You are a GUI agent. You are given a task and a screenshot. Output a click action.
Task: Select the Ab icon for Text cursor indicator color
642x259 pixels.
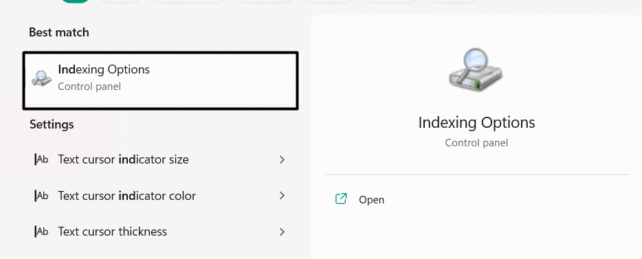(41, 196)
